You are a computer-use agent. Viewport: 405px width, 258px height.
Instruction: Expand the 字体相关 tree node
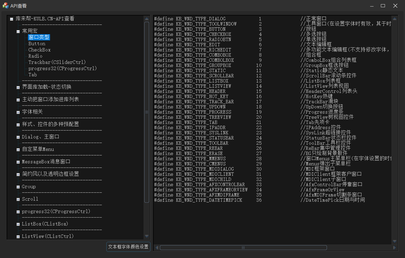click(x=18, y=112)
